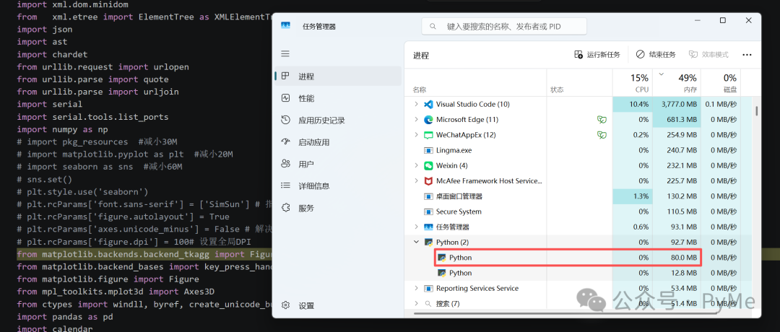
Task: Expand the Visual Studio Code (10) group
Action: [x=417, y=105]
